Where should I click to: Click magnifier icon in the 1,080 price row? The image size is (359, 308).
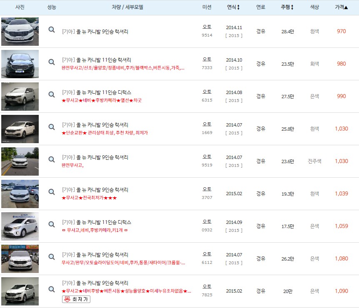pyautogui.click(x=52, y=257)
